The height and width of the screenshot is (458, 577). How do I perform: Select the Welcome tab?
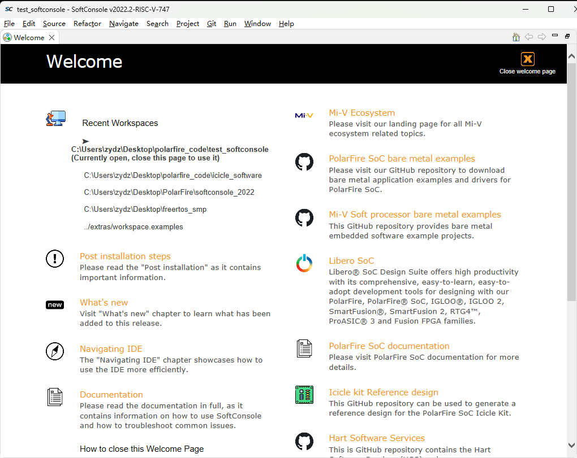tap(29, 37)
